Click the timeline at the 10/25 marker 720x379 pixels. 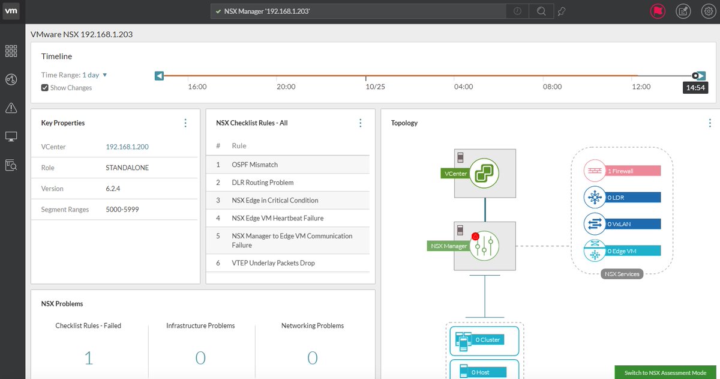point(375,86)
